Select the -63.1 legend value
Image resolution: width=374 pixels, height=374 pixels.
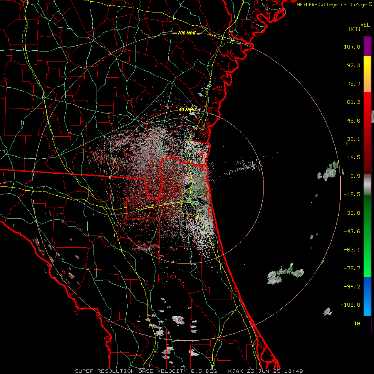(352, 250)
